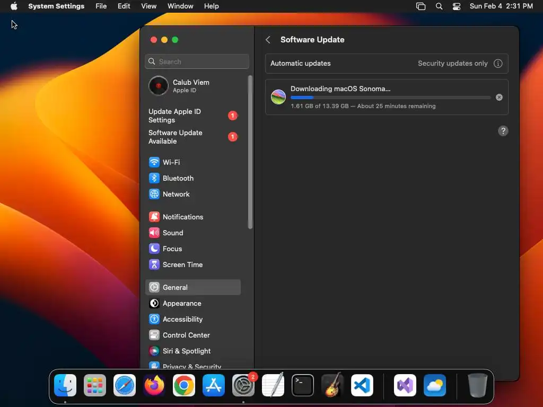Go back from Software Update

[268, 40]
